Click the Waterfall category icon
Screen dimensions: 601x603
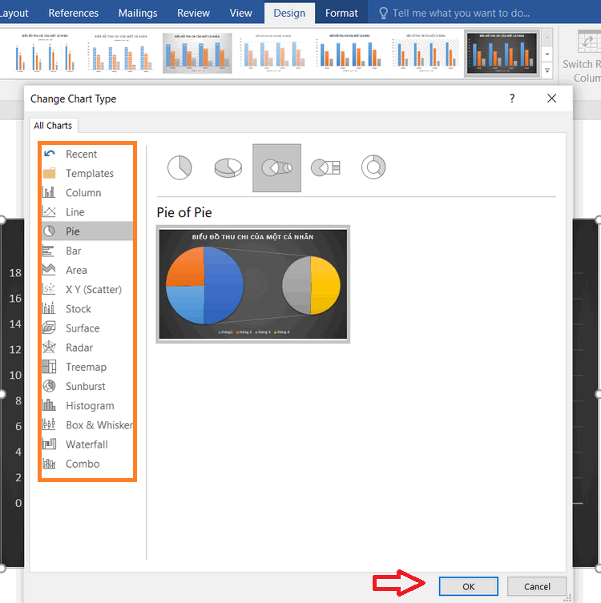[x=49, y=444]
